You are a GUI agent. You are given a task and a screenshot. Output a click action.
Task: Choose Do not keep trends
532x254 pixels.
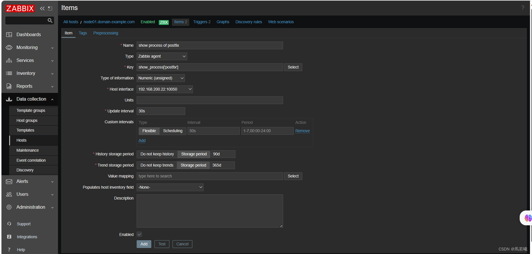[x=157, y=165]
